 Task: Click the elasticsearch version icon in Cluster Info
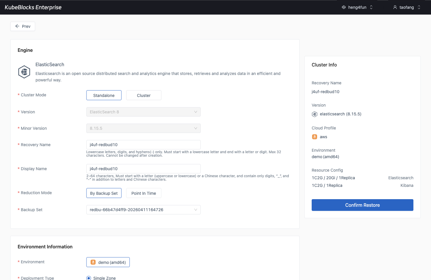tap(315, 114)
